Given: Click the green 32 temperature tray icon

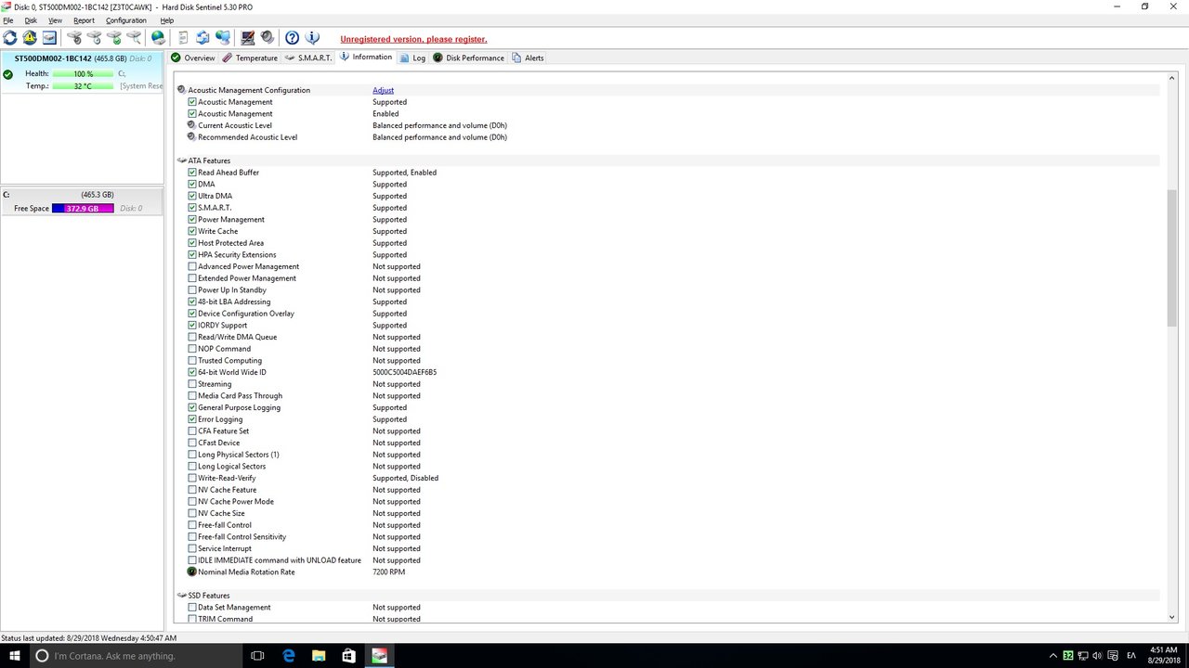Looking at the screenshot, I should click(1068, 656).
